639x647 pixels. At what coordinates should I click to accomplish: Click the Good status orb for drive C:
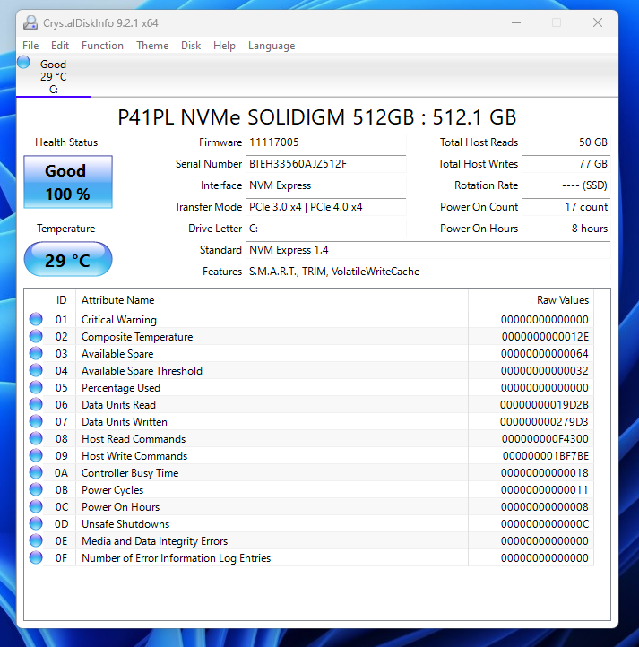coord(23,63)
